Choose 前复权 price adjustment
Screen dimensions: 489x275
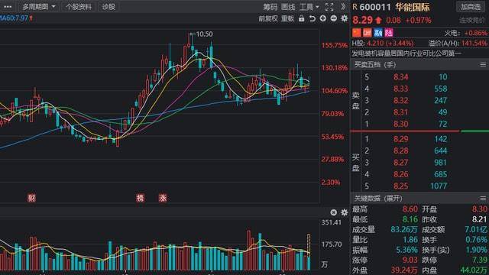(267, 18)
